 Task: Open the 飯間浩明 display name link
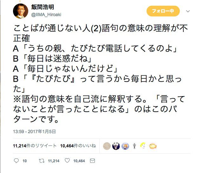click(43, 7)
